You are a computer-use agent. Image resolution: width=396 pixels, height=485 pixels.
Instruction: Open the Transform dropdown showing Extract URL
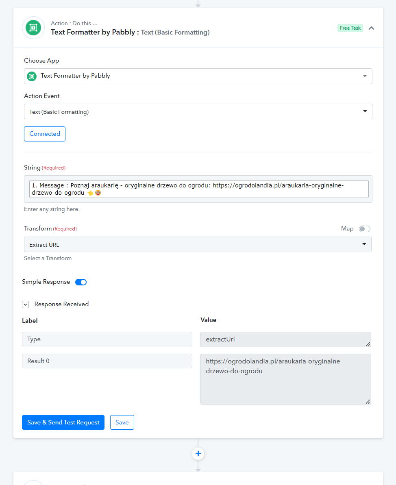(198, 244)
